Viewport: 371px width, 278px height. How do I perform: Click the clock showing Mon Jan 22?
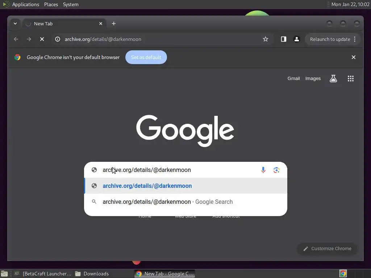click(x=350, y=4)
